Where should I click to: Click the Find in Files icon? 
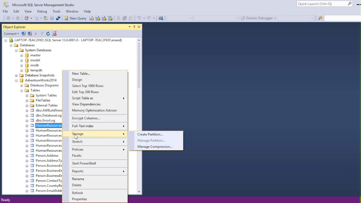[320, 18]
